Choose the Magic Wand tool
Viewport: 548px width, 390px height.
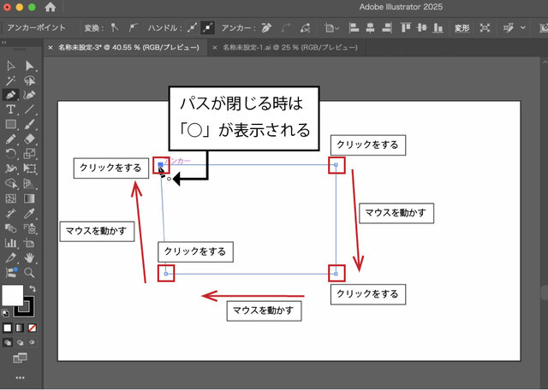[11, 80]
